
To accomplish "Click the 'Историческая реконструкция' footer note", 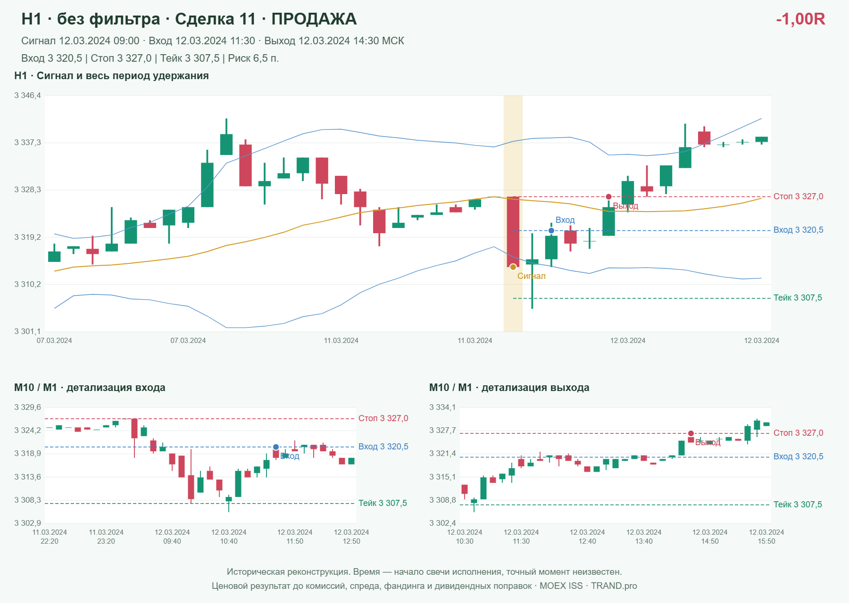I will pos(424,572).
